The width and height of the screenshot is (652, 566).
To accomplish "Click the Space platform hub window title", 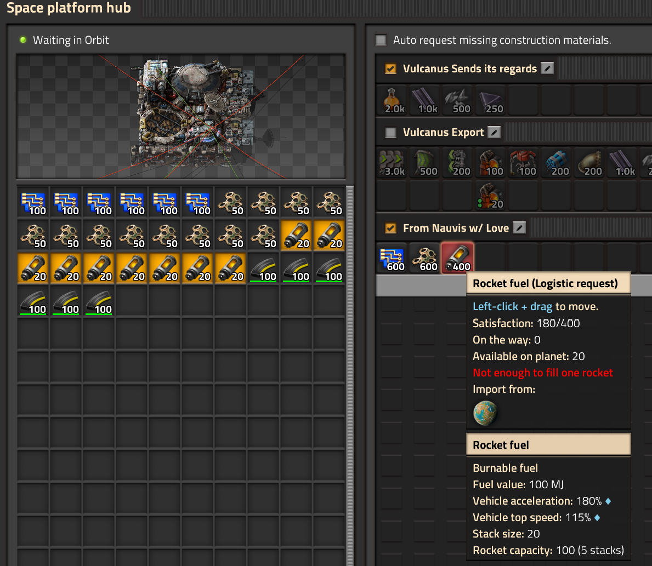I will pos(69,8).
